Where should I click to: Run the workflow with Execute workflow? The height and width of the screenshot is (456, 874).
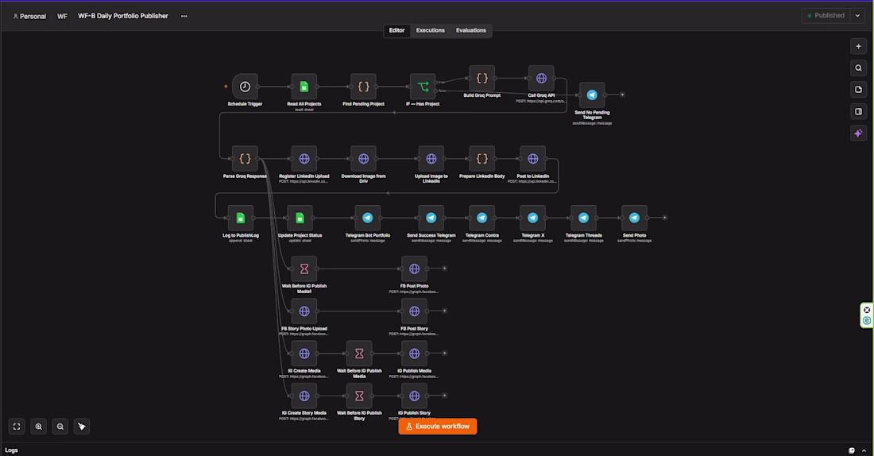pyautogui.click(x=438, y=427)
